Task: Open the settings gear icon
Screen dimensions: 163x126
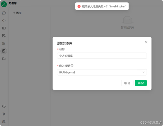Action: [x=4, y=122]
